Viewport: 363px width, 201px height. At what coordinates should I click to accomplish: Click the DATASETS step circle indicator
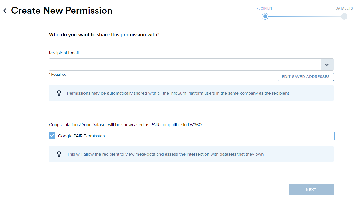click(x=344, y=16)
